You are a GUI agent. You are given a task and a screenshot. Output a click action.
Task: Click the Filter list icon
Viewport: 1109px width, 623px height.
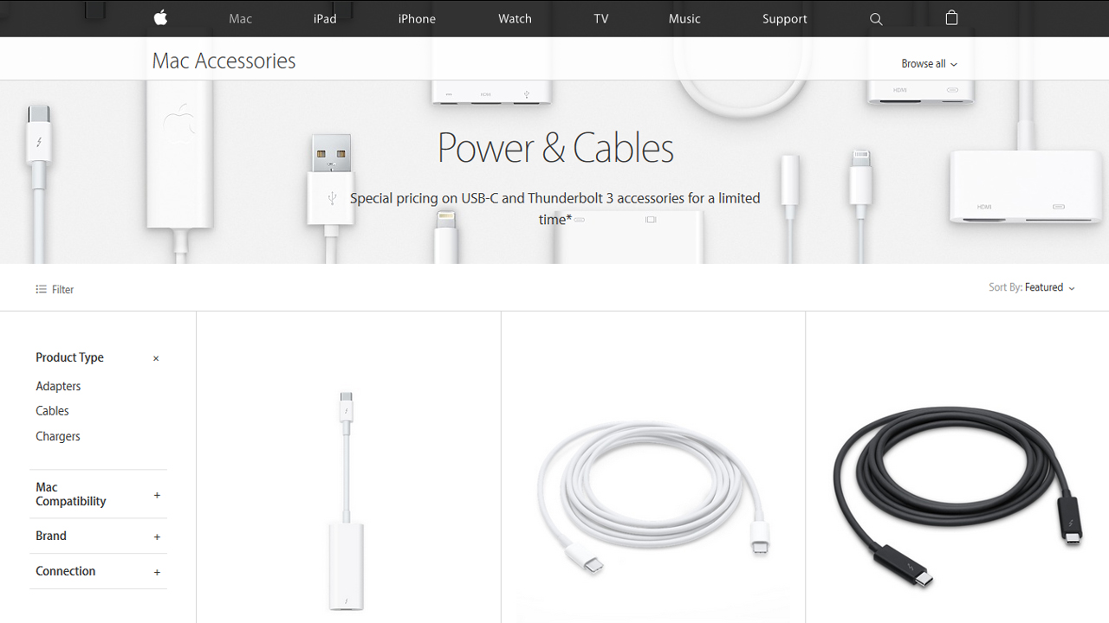[41, 289]
